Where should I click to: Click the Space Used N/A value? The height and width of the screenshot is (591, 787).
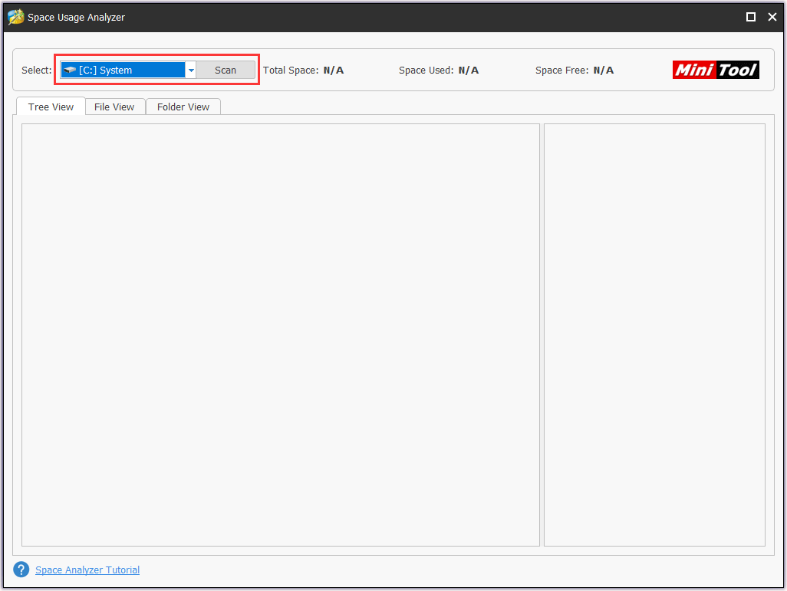click(x=468, y=71)
